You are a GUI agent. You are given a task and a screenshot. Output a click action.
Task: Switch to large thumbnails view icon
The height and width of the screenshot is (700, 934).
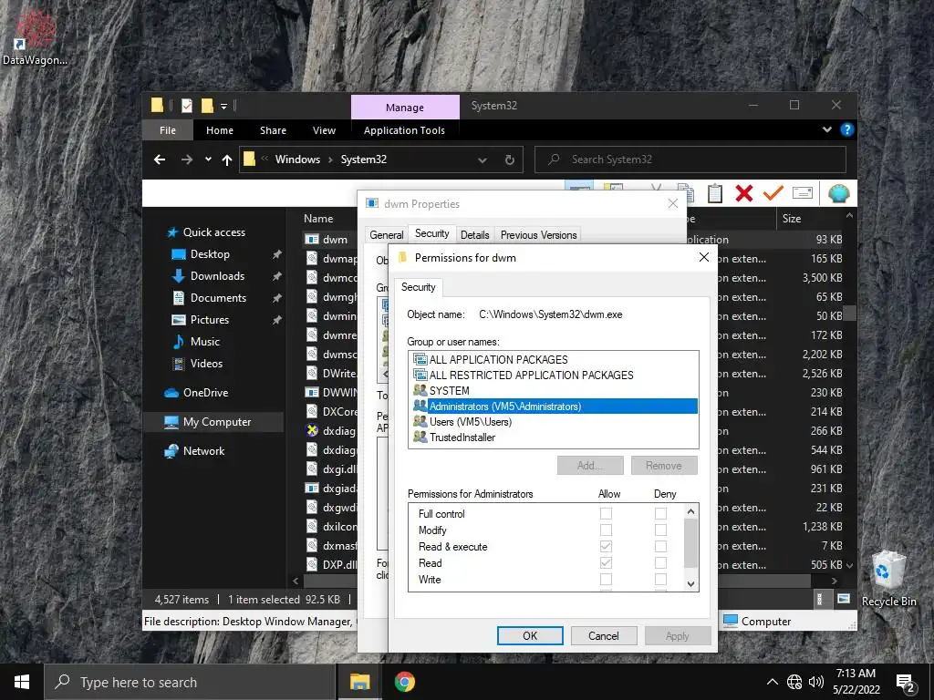(844, 599)
